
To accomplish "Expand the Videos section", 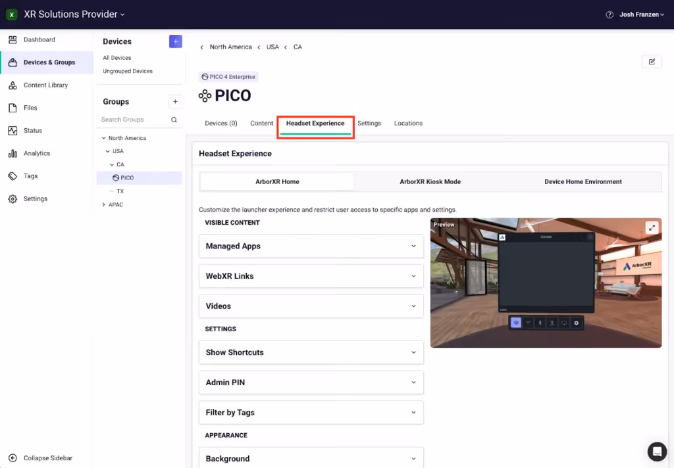I will [311, 306].
